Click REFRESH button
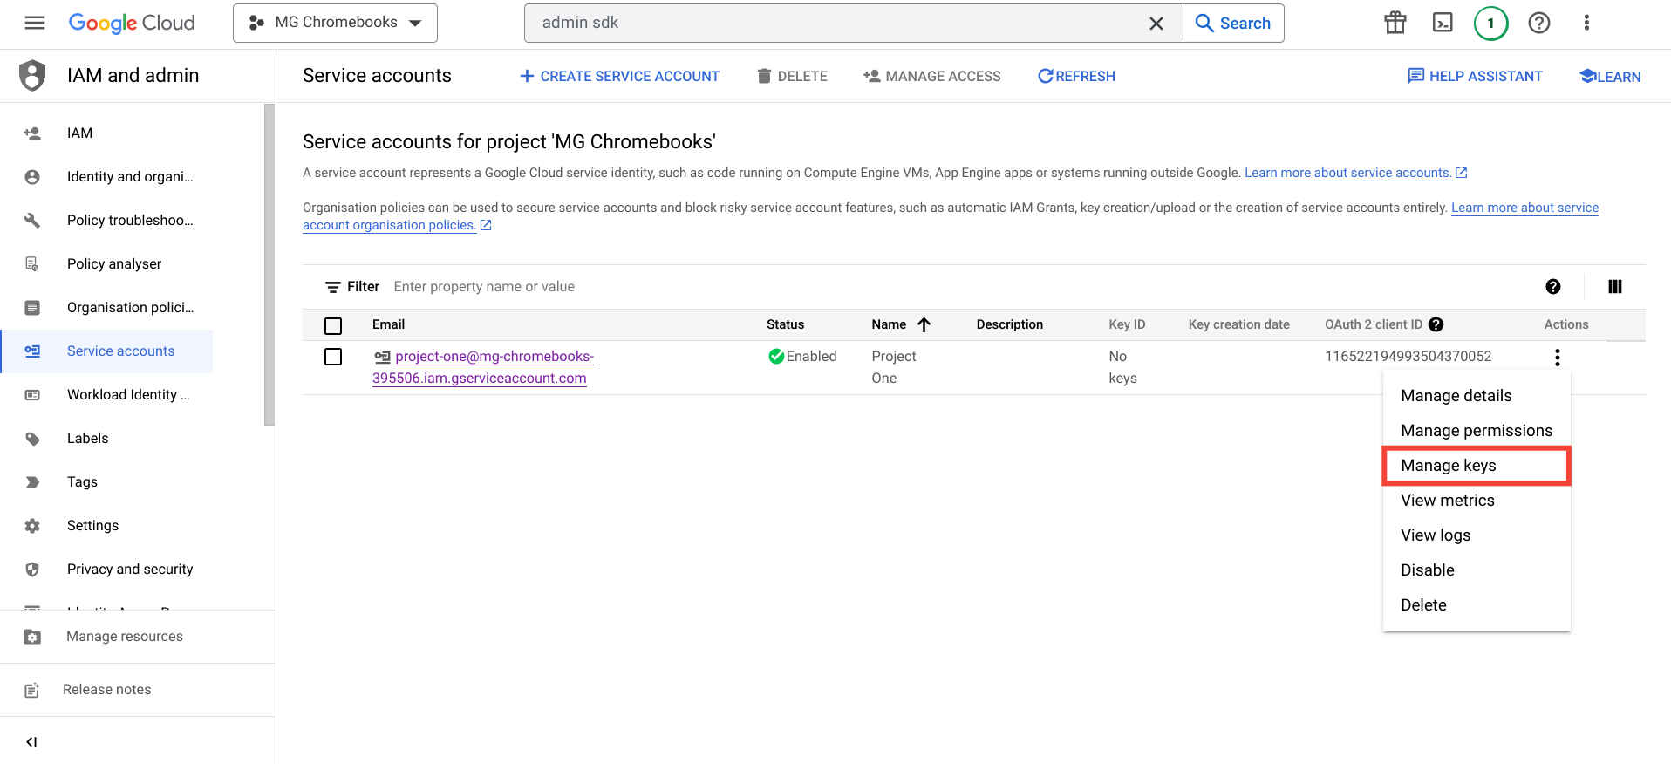Image resolution: width=1671 pixels, height=764 pixels. (x=1076, y=76)
